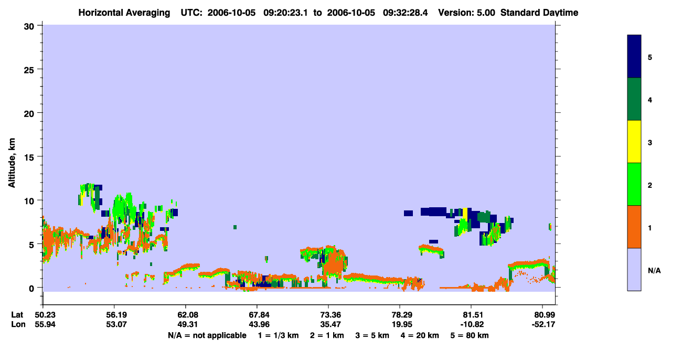
Task: Click the end time '09:32:28.4'
Action: pyautogui.click(x=407, y=13)
